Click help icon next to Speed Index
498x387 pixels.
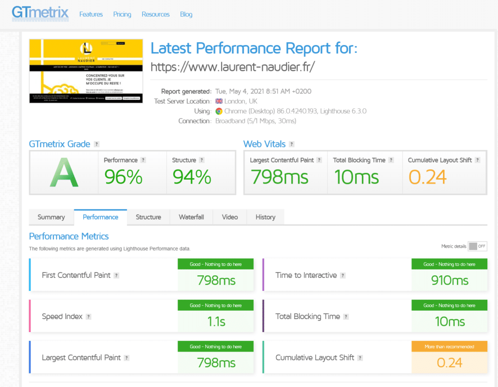[x=89, y=317]
